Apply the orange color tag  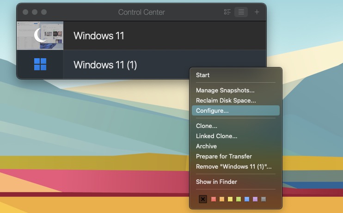(x=222, y=199)
